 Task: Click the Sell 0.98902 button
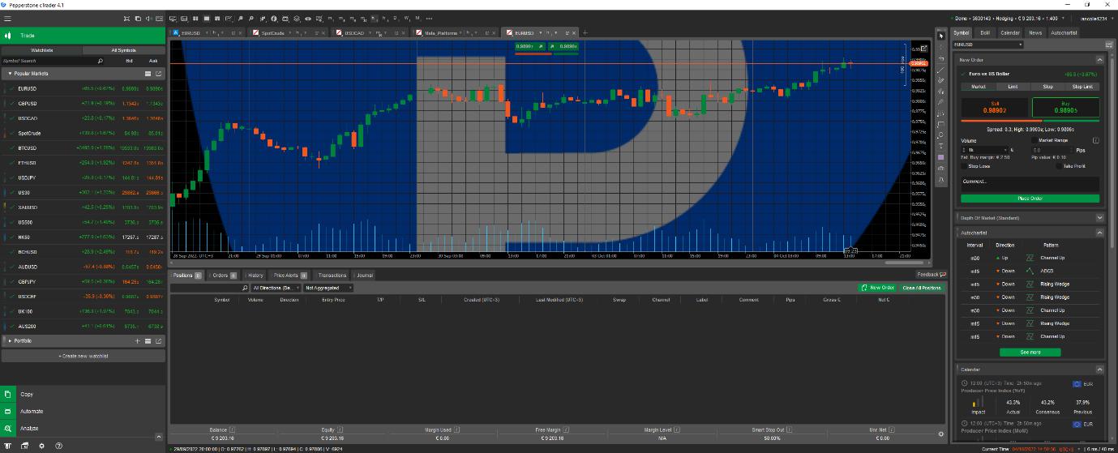995,108
